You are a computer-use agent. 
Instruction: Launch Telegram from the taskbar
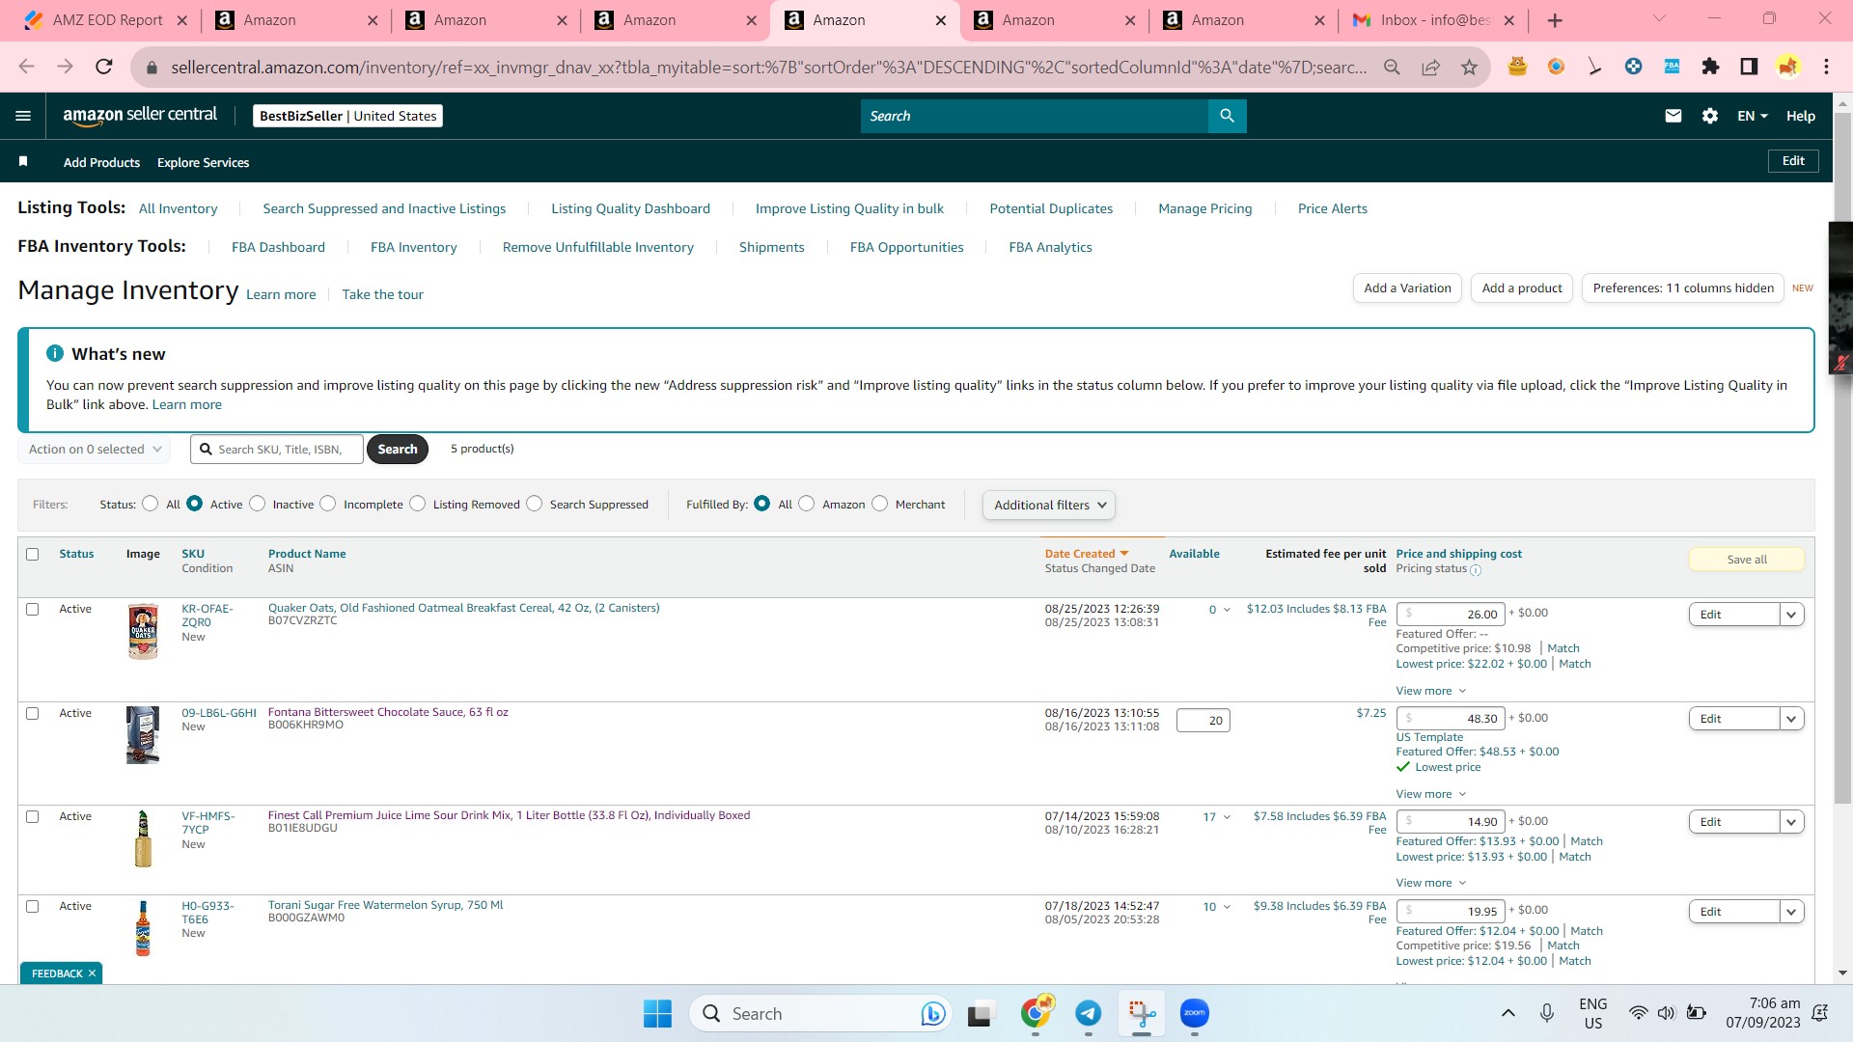(1089, 1013)
